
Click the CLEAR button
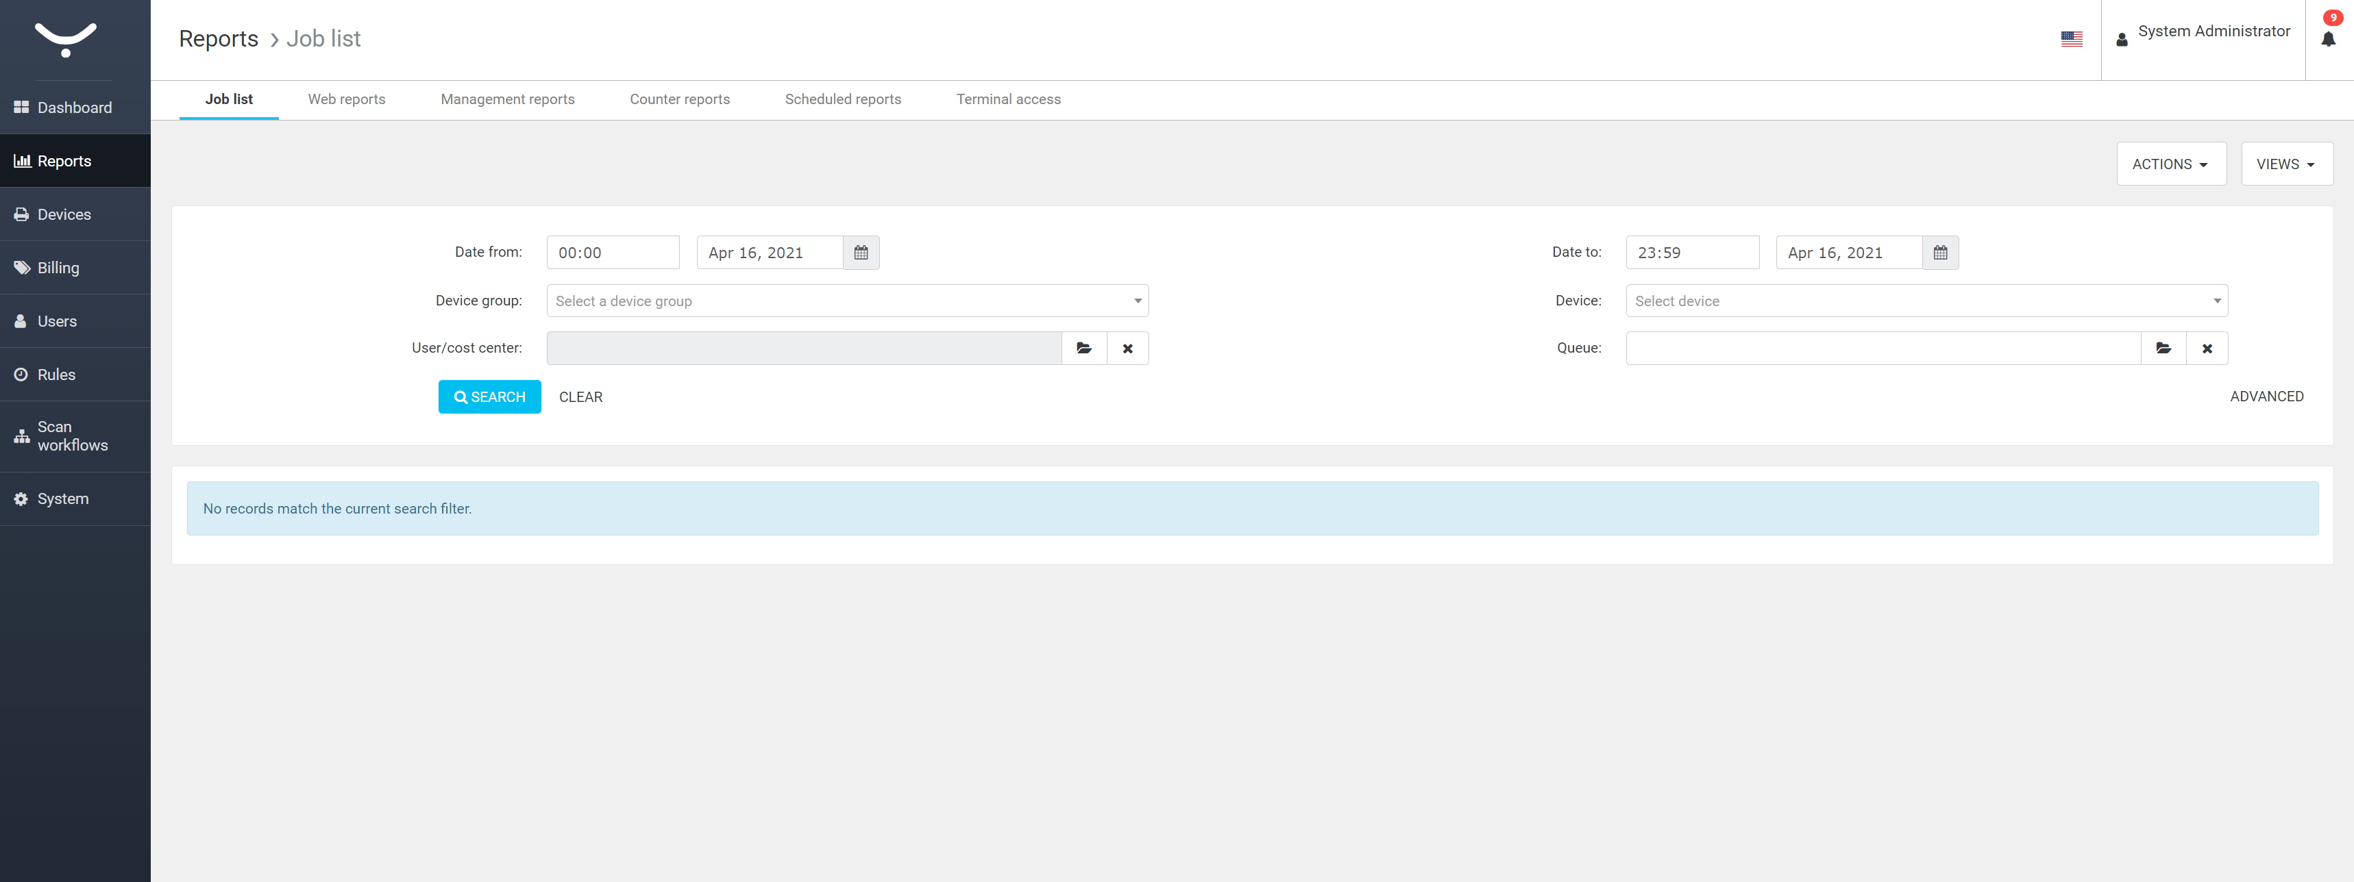click(x=580, y=396)
